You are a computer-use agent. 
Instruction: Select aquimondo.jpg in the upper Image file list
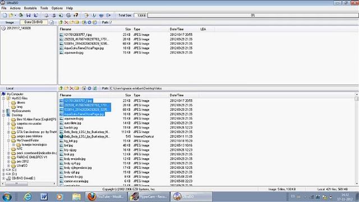73,53
